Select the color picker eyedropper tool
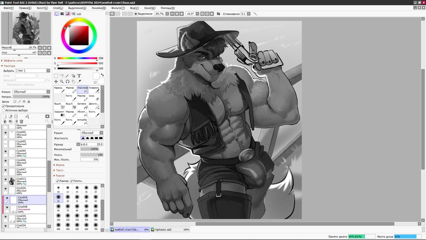The image size is (426, 240). [x=79, y=81]
